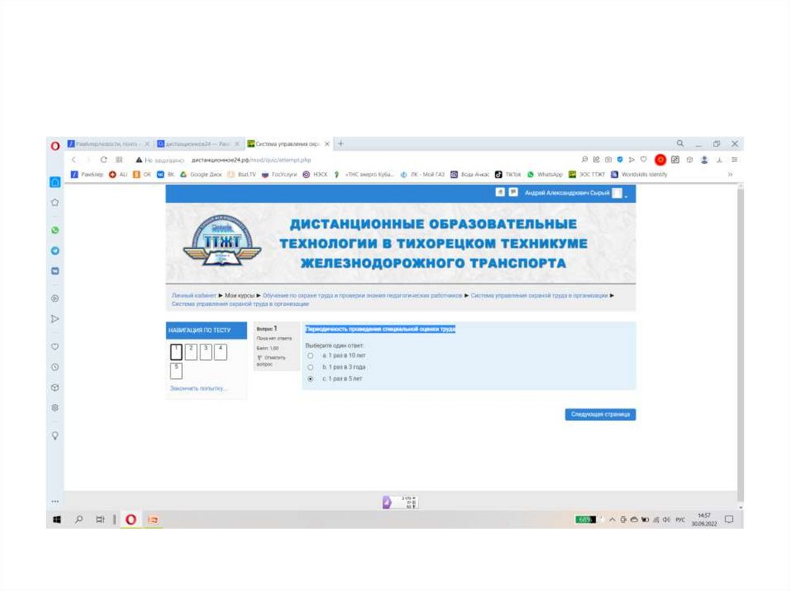Click the Следующая страница button

(x=600, y=415)
